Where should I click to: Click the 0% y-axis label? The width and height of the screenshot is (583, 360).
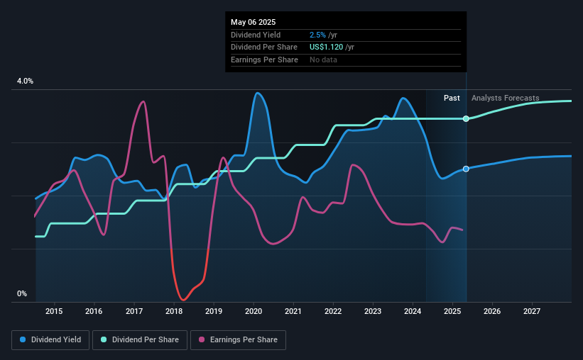coord(22,293)
